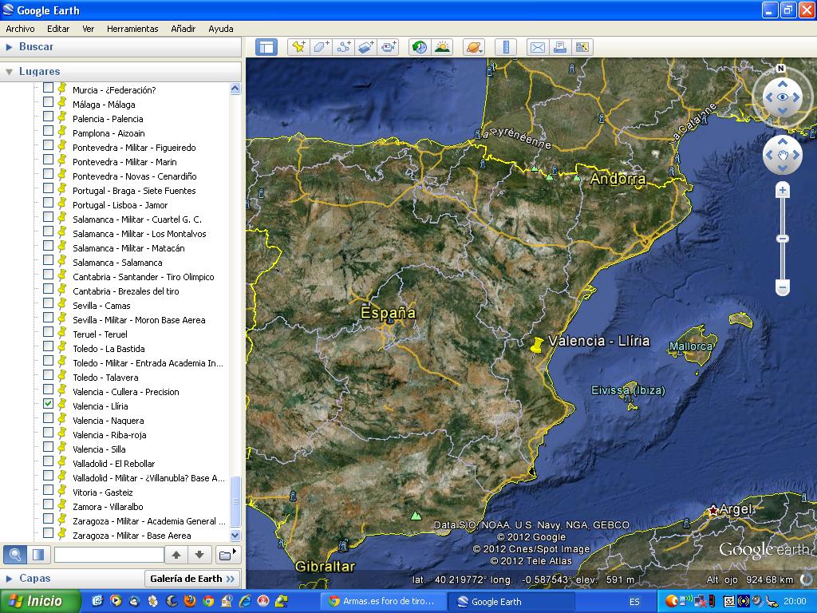817x613 pixels.
Task: Select the add path tool
Action: pyautogui.click(x=343, y=47)
